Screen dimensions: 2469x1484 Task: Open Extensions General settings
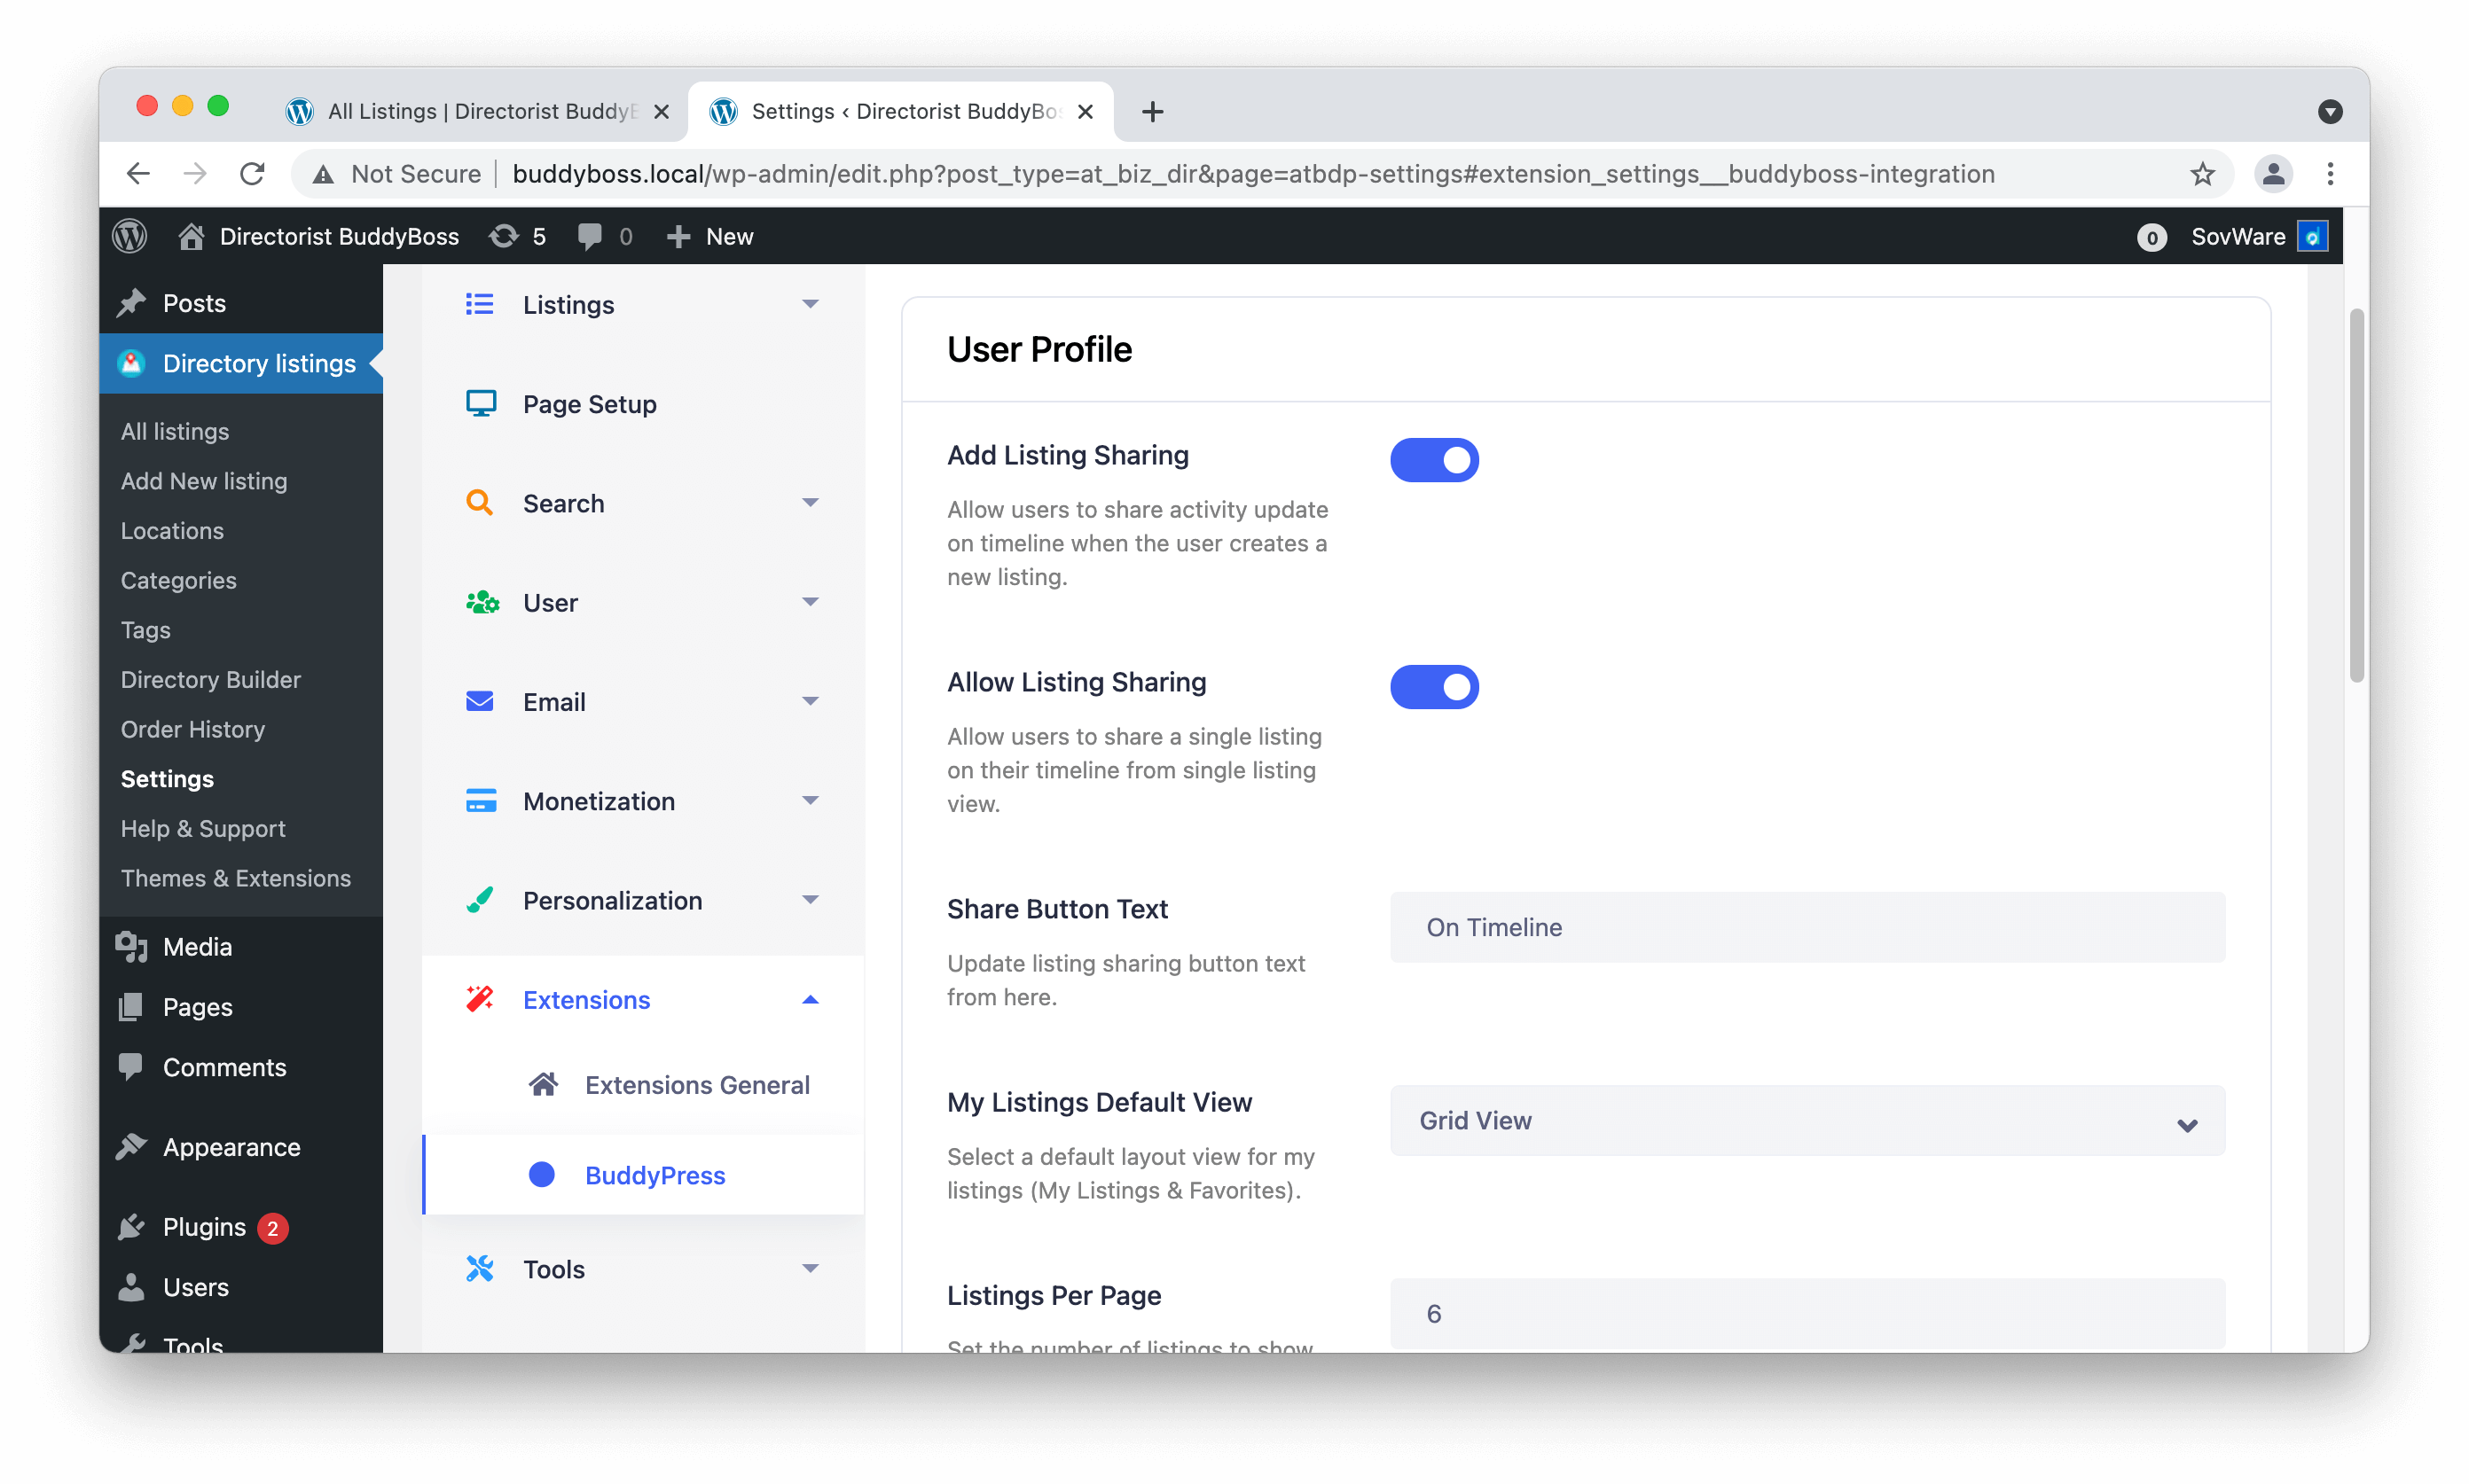(696, 1084)
